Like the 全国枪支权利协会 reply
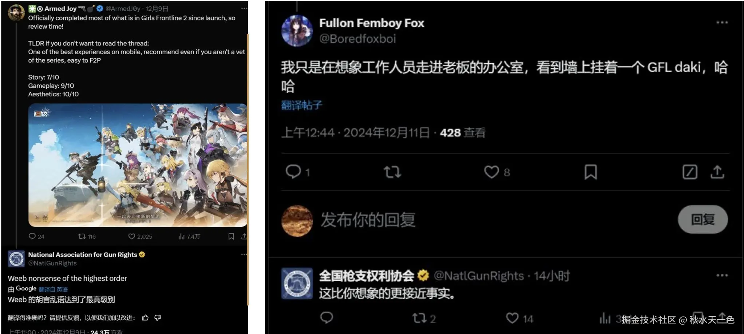 tap(512, 318)
